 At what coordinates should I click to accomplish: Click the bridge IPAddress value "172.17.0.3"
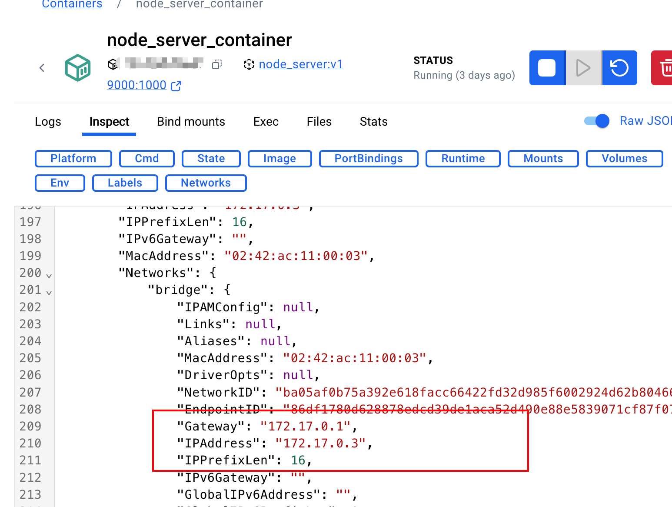(x=320, y=444)
